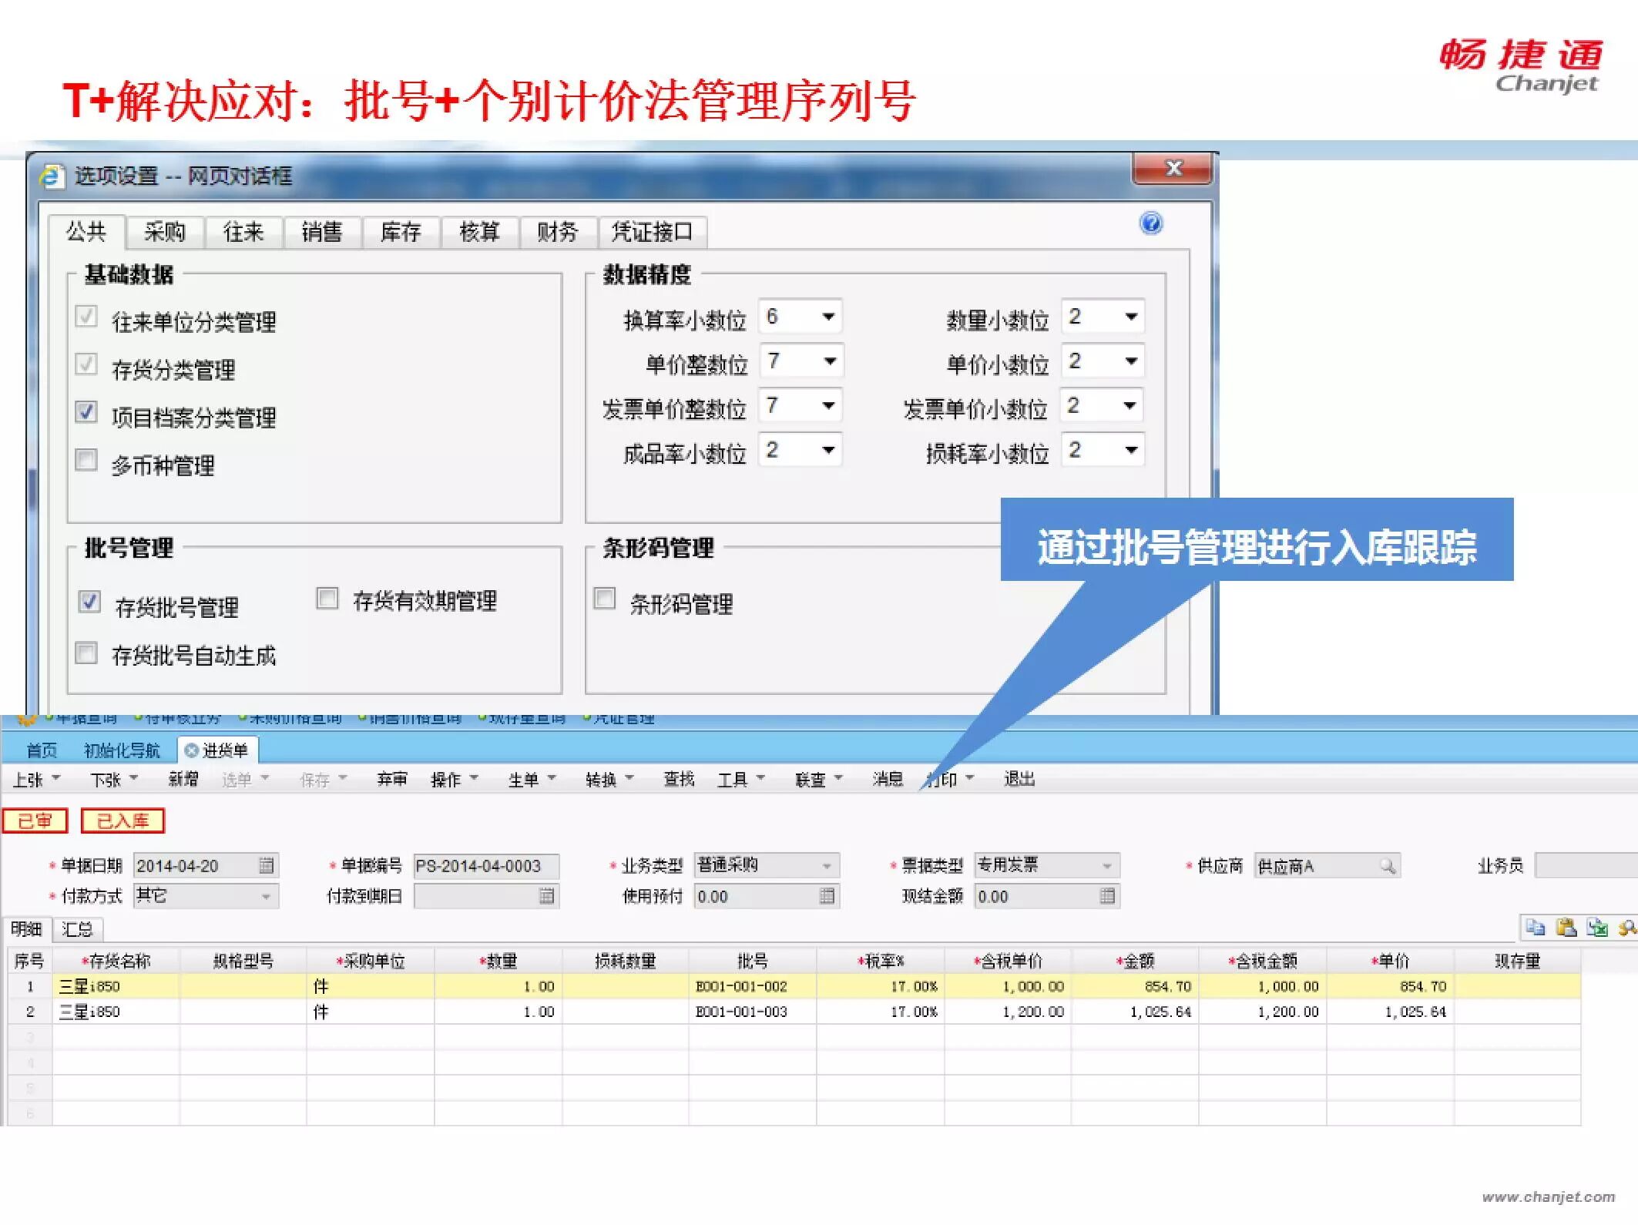Open 单价小数位 dropdown
The width and height of the screenshot is (1638, 1225).
1103,361
